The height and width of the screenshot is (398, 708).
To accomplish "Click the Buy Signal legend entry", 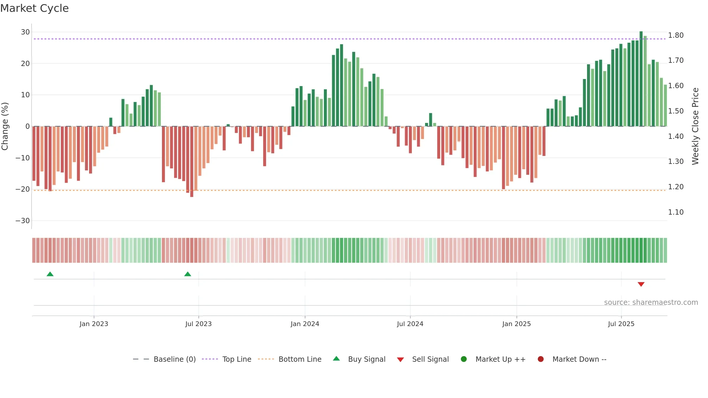I will [x=359, y=359].
